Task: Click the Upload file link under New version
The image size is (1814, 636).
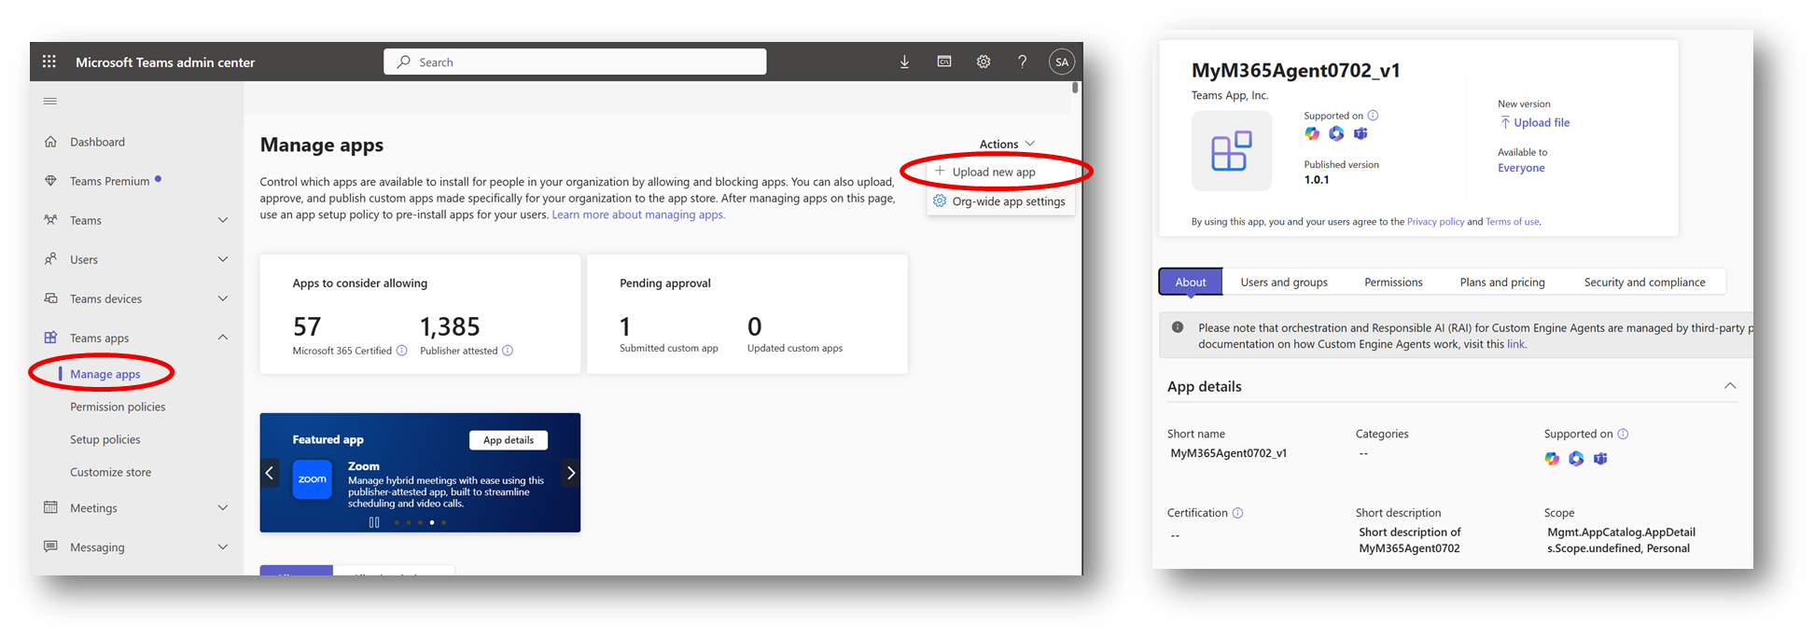Action: pos(1534,122)
